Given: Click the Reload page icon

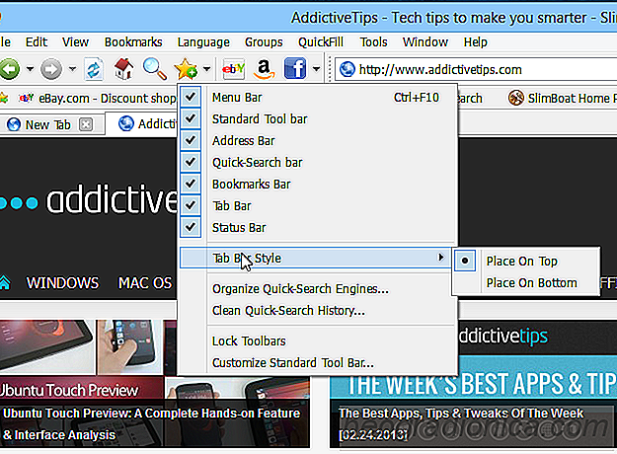Looking at the screenshot, I should point(94,69).
